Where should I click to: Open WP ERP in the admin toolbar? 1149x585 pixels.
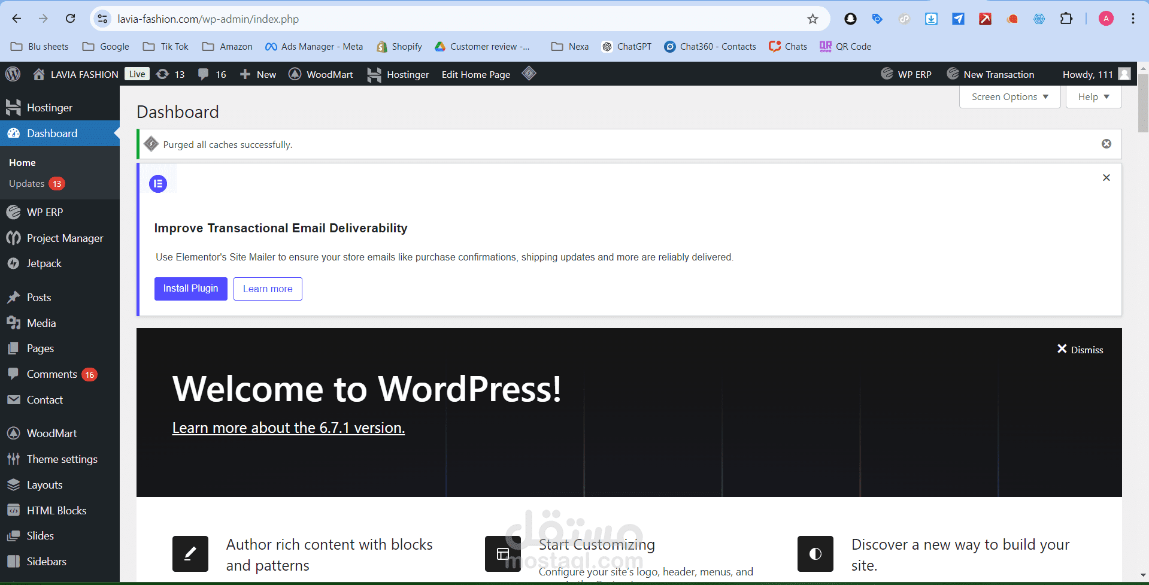point(907,74)
